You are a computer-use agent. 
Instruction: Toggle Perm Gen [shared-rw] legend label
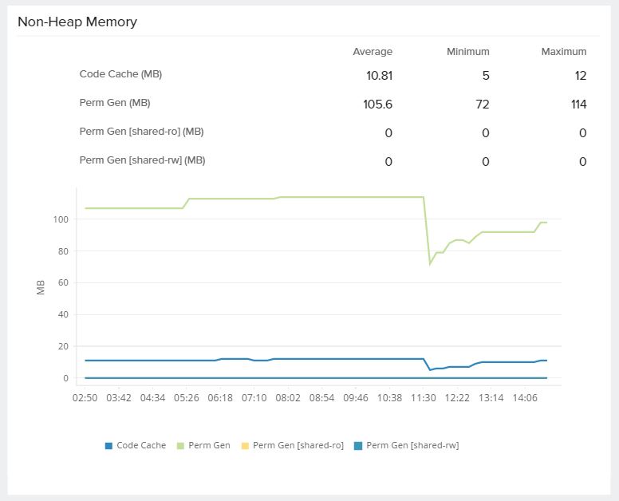412,445
